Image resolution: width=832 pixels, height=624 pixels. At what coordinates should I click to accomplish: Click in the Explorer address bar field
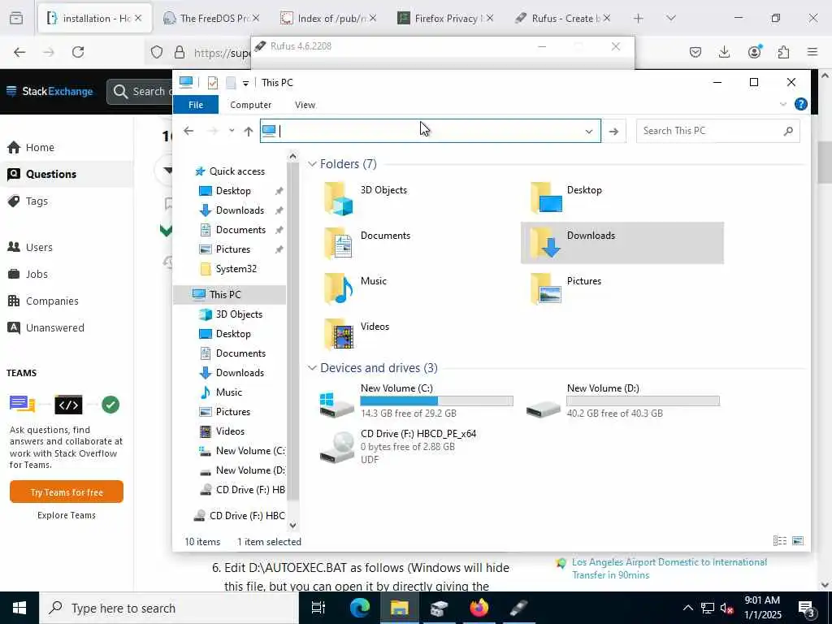pos(430,131)
